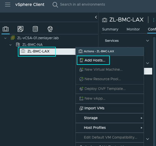Switch to the Monitor tab

click(133, 29)
